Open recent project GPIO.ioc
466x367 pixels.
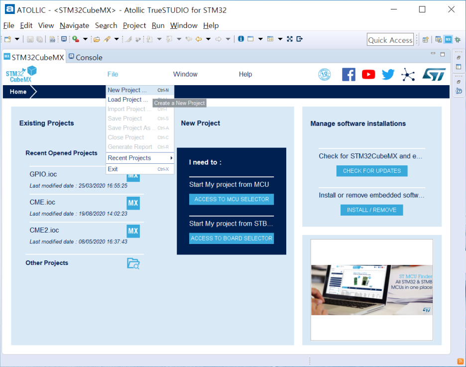click(x=43, y=174)
